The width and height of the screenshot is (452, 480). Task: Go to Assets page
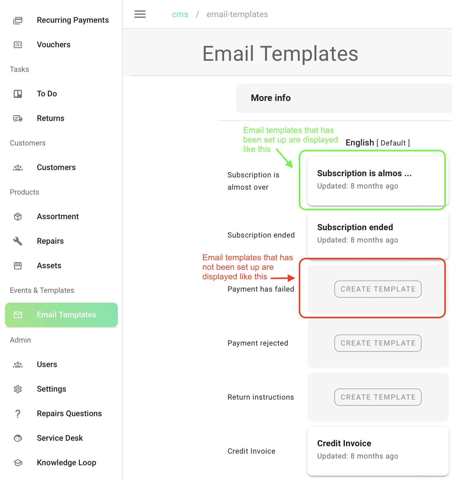[x=61, y=266]
